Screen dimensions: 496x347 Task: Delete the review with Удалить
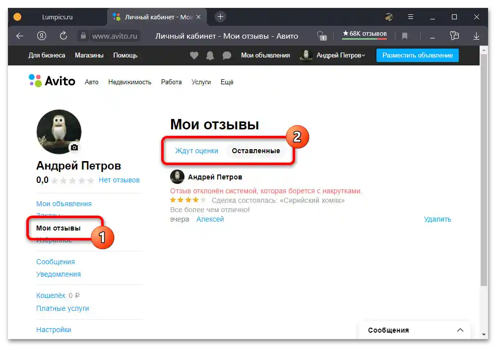437,219
